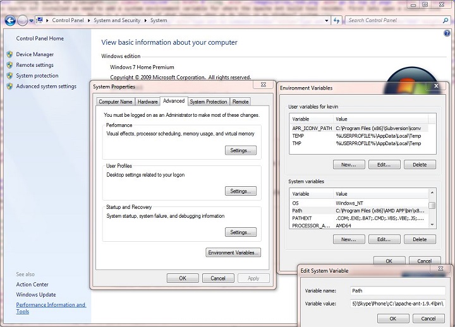
Task: Expand arrow after Control Panel breadcrumb
Action: click(x=89, y=20)
